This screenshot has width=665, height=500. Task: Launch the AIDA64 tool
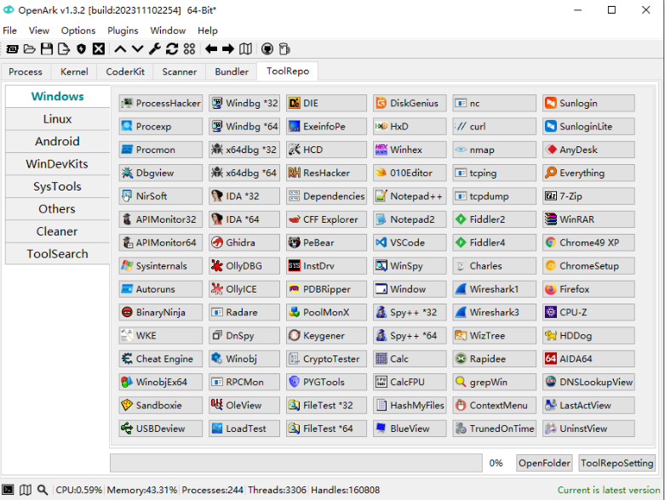pos(588,359)
